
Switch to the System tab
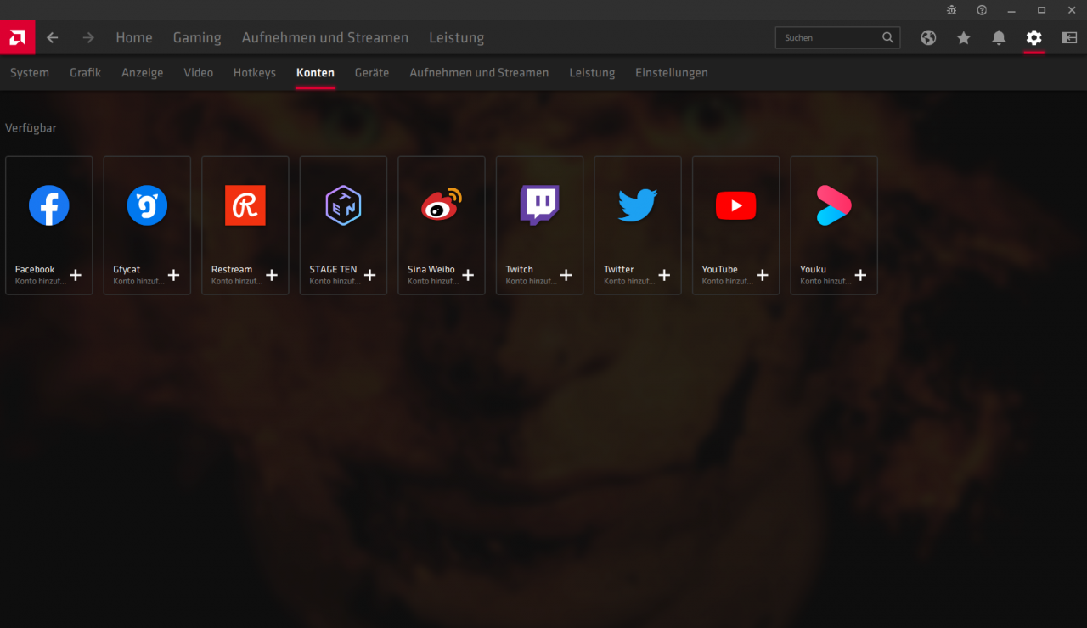coord(30,73)
